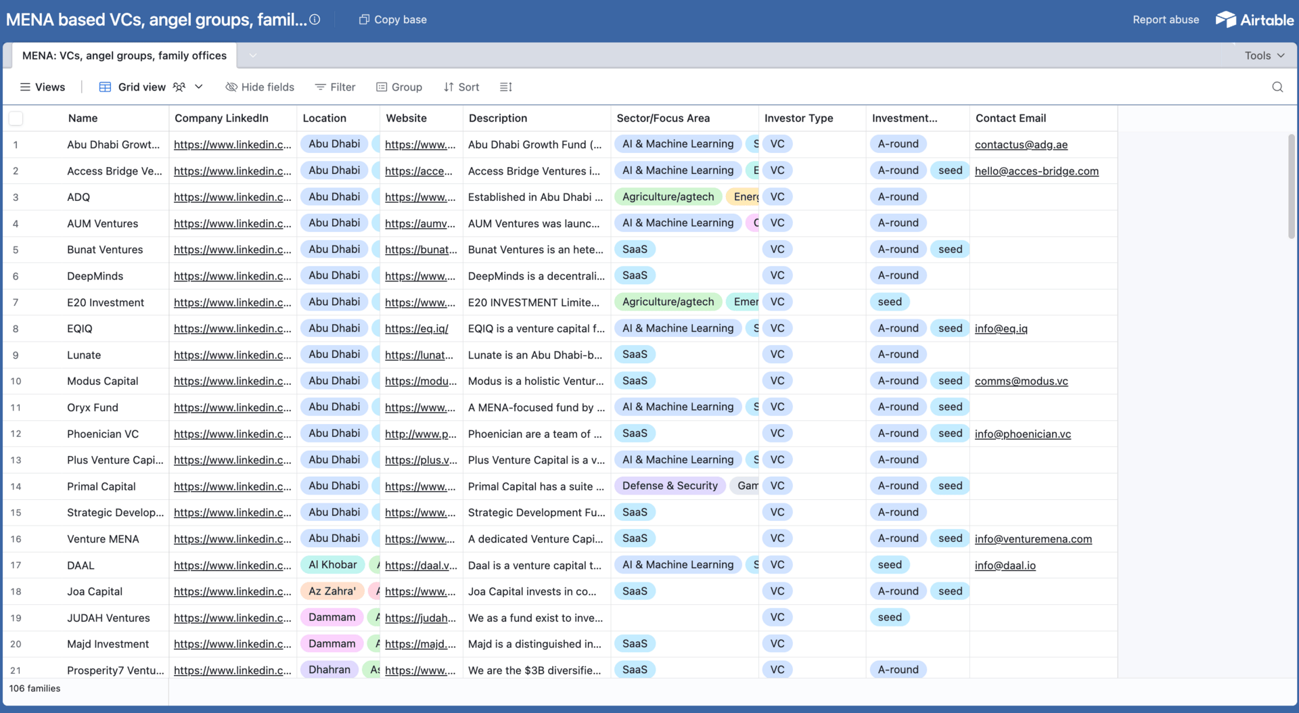Click the Investment column header

(918, 118)
